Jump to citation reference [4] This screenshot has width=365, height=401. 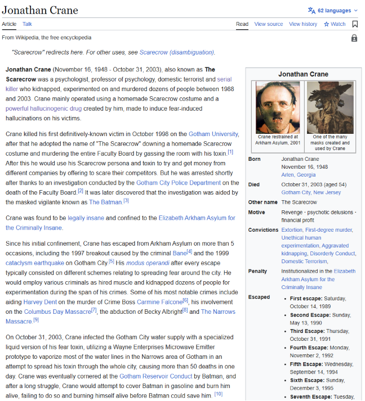tap(189, 251)
